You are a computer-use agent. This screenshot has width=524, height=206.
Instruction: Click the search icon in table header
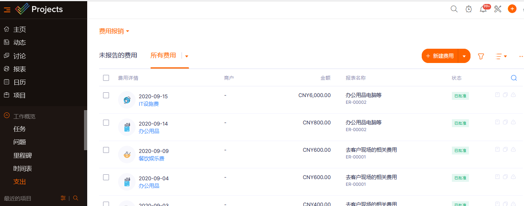[x=514, y=78]
